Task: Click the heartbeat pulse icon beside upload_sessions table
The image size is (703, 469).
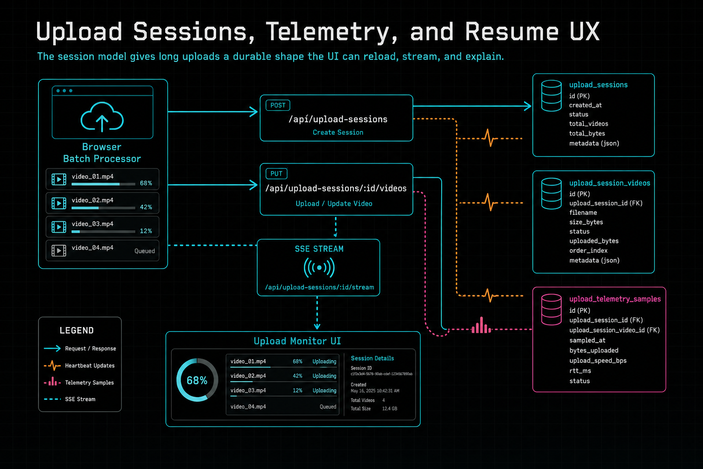Action: coord(489,138)
